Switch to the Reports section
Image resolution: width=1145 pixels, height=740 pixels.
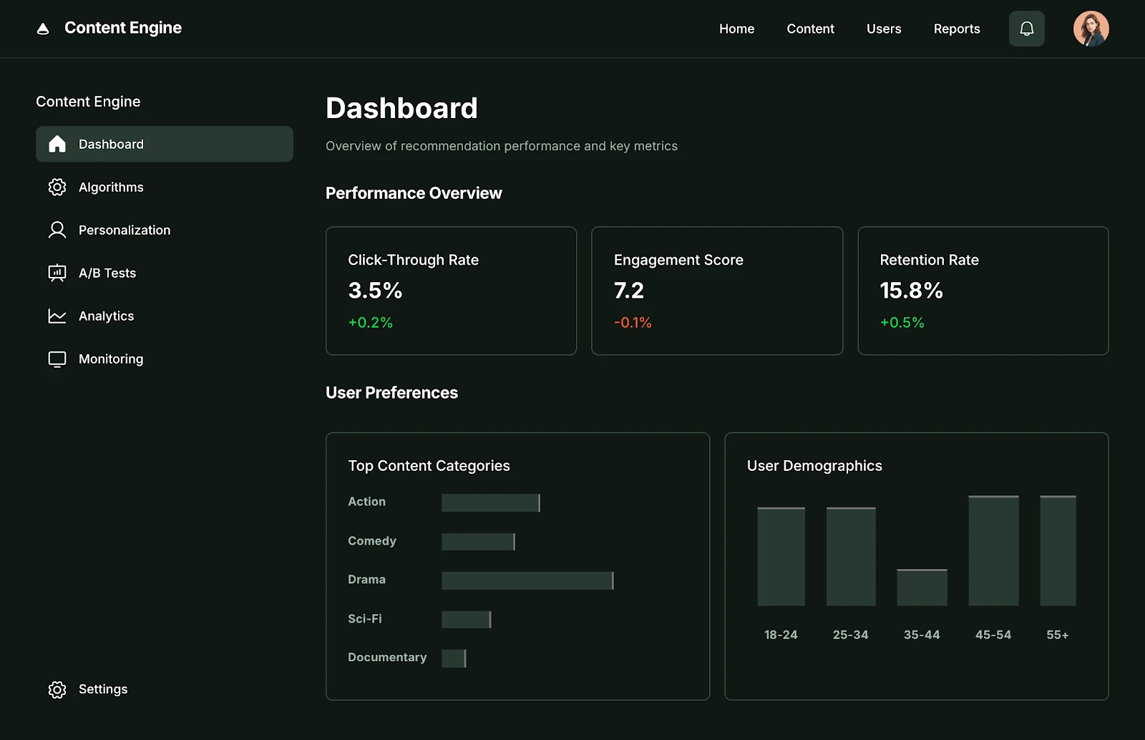click(x=956, y=29)
